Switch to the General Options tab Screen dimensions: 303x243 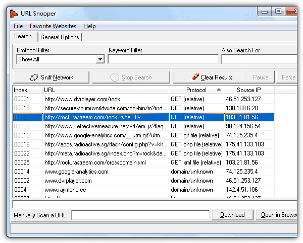(x=60, y=37)
